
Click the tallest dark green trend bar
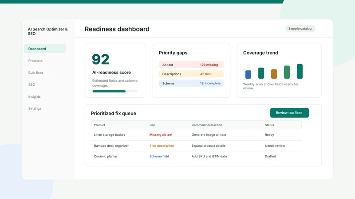tap(300, 71)
